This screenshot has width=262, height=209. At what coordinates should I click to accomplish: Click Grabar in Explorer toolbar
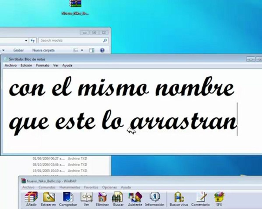coord(19,50)
